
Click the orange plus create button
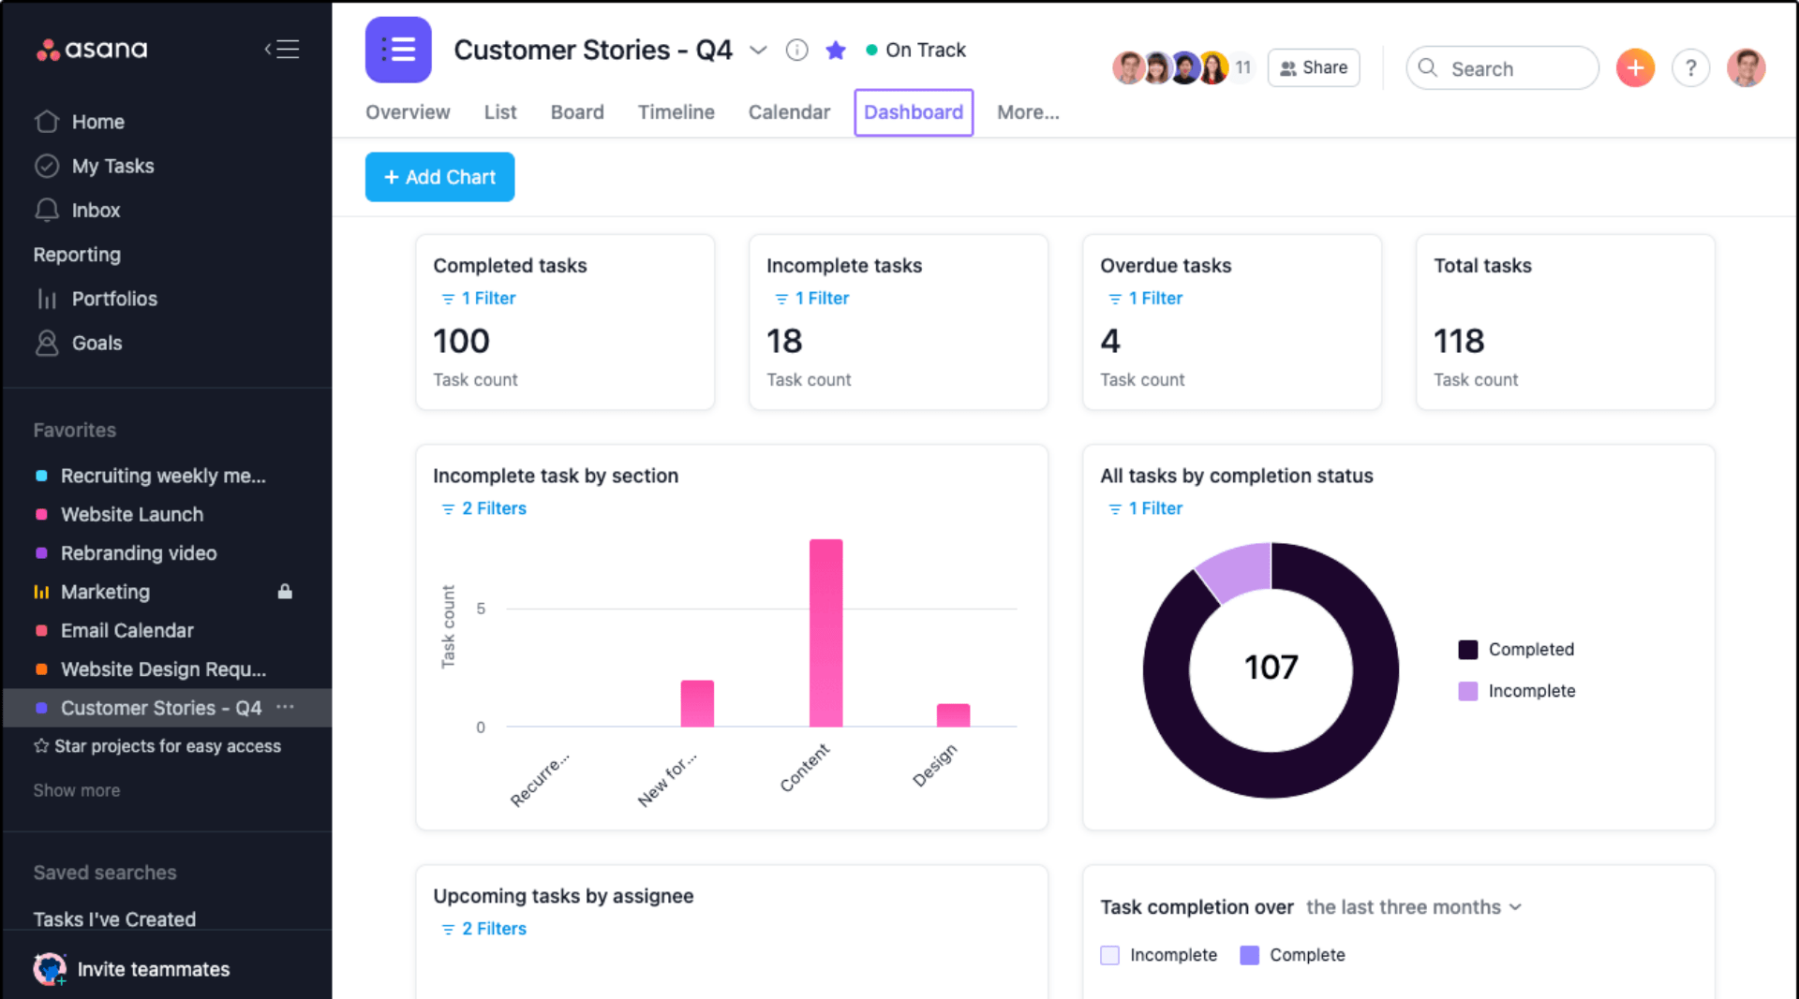click(1635, 67)
